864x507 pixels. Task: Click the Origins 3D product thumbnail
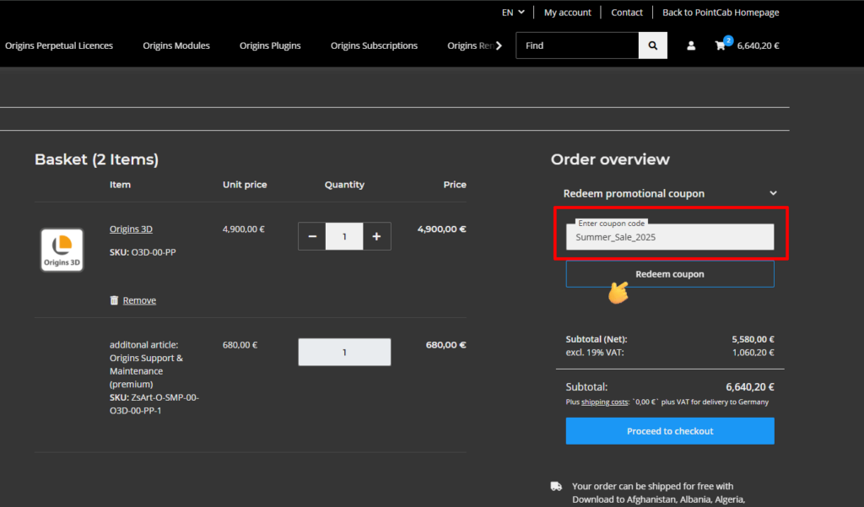[62, 251]
